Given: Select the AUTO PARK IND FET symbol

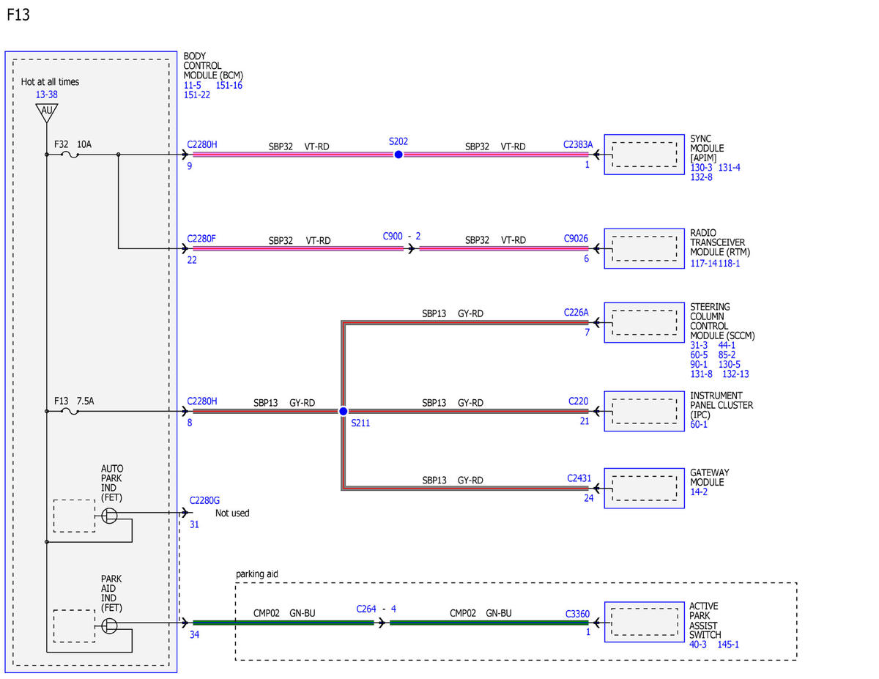Looking at the screenshot, I should (x=109, y=516).
